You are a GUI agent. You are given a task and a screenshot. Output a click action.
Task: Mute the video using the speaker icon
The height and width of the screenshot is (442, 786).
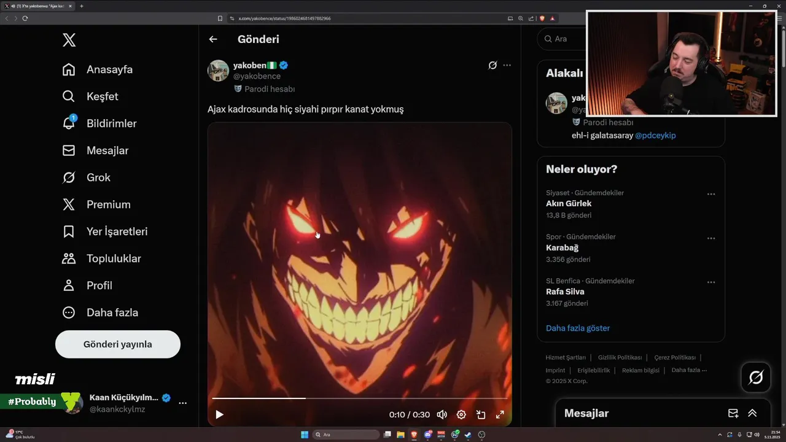[442, 414]
